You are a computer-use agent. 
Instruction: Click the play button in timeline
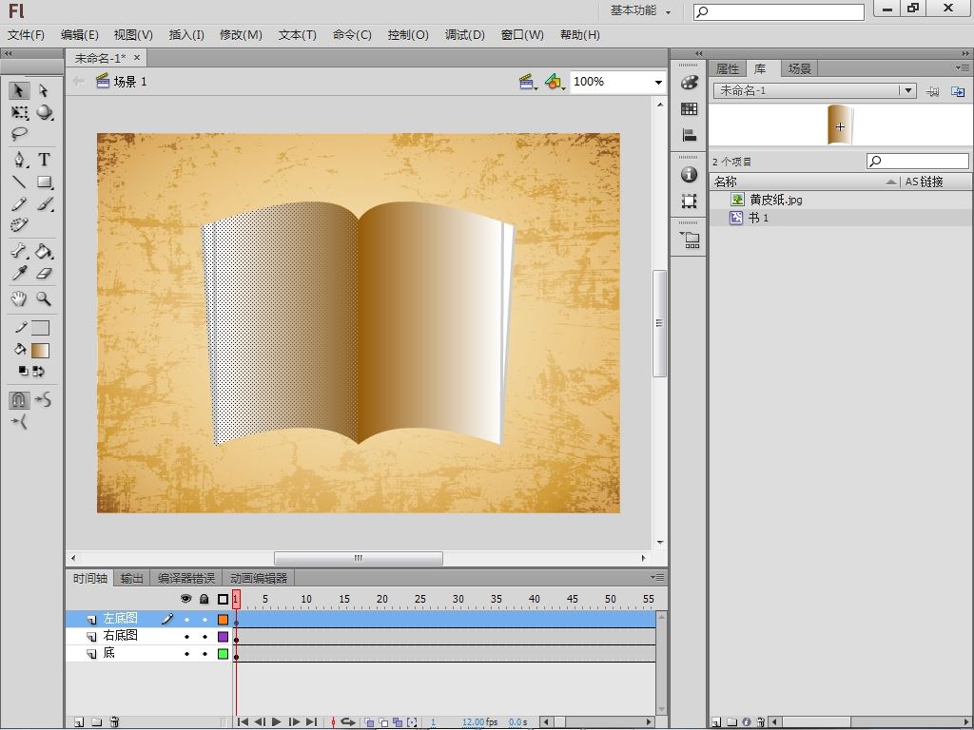pos(277,722)
